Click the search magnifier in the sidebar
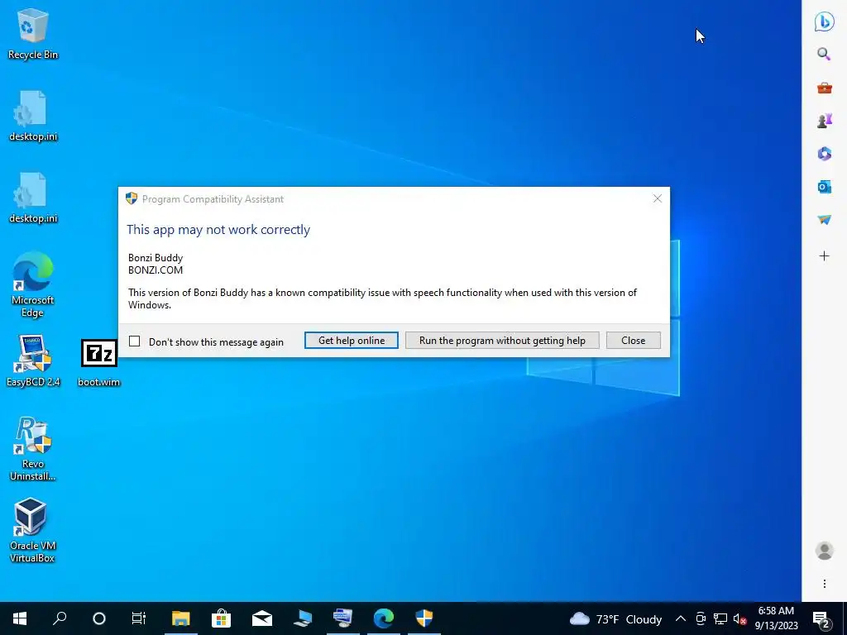The width and height of the screenshot is (847, 635). point(825,54)
